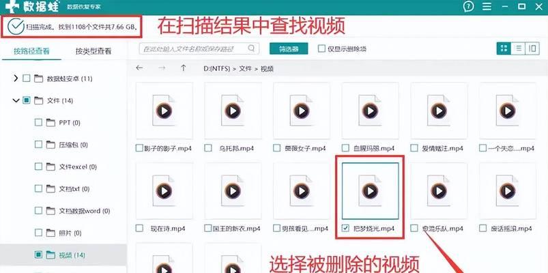Viewport: 548px width, 273px height.
Task: Check the 爱情赌注.mp4 checkbox
Action: tap(414, 148)
